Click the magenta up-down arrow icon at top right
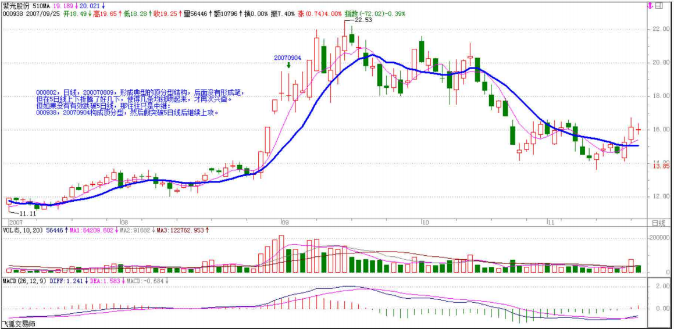The height and width of the screenshot is (329, 674). pos(650,6)
